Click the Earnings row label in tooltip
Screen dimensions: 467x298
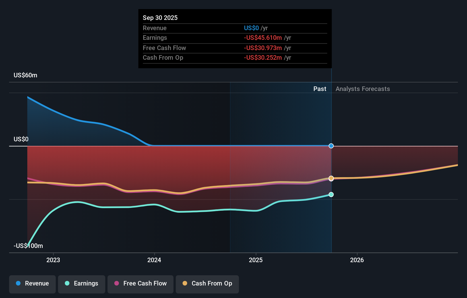pyautogui.click(x=155, y=38)
